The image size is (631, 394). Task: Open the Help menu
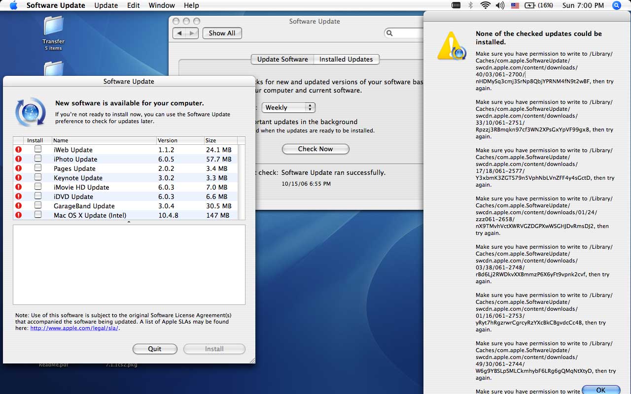click(x=191, y=5)
